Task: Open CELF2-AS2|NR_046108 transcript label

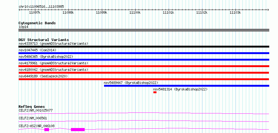Action: pyautogui.click(x=37, y=126)
